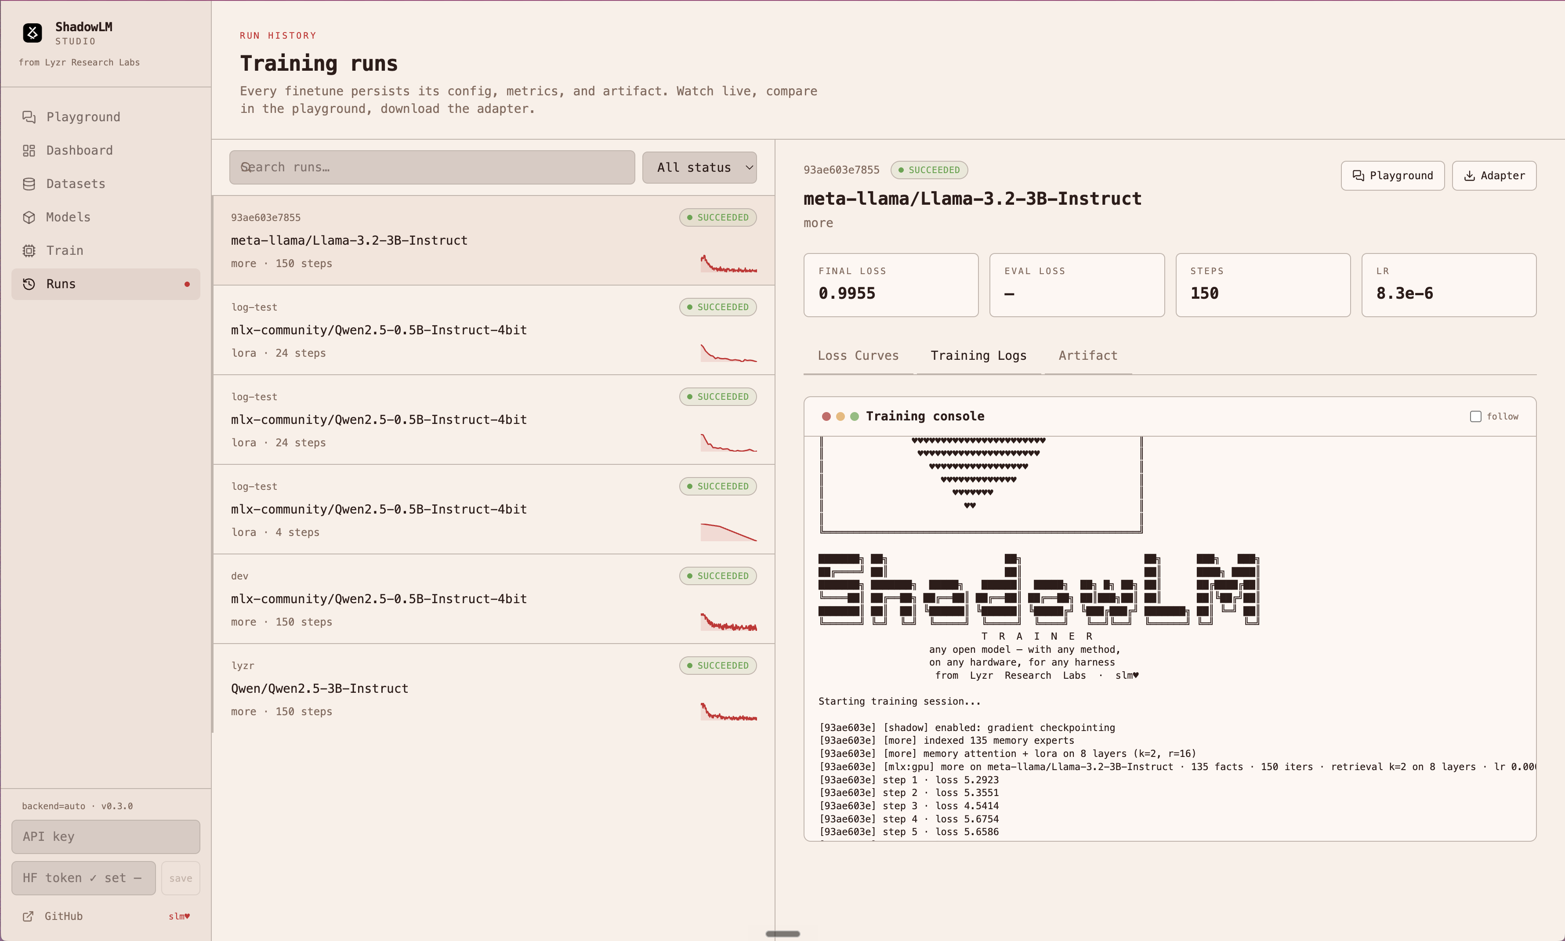
Task: Enable the follow checkbox in console
Action: pyautogui.click(x=1475, y=416)
